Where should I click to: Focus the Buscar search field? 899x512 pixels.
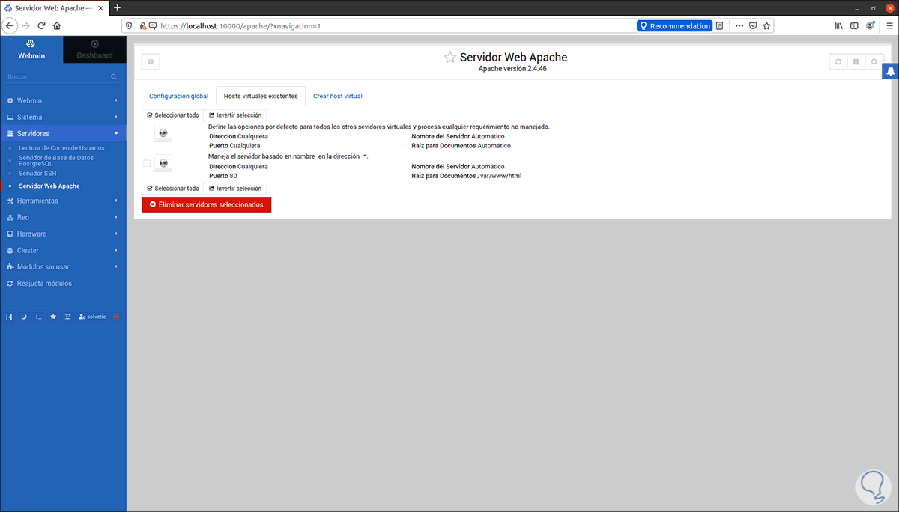(x=57, y=77)
